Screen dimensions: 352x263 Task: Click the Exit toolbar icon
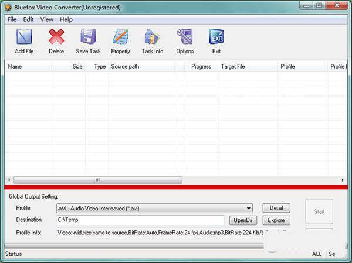[216, 36]
